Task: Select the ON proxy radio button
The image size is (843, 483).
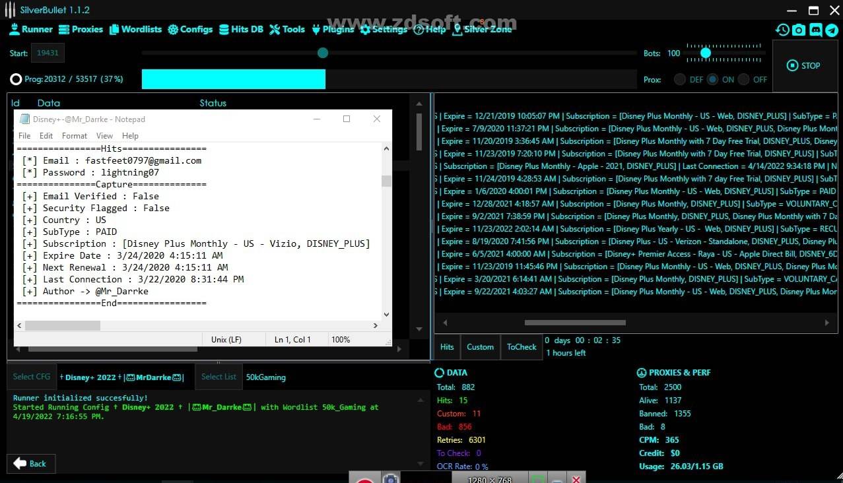Action: (x=713, y=79)
